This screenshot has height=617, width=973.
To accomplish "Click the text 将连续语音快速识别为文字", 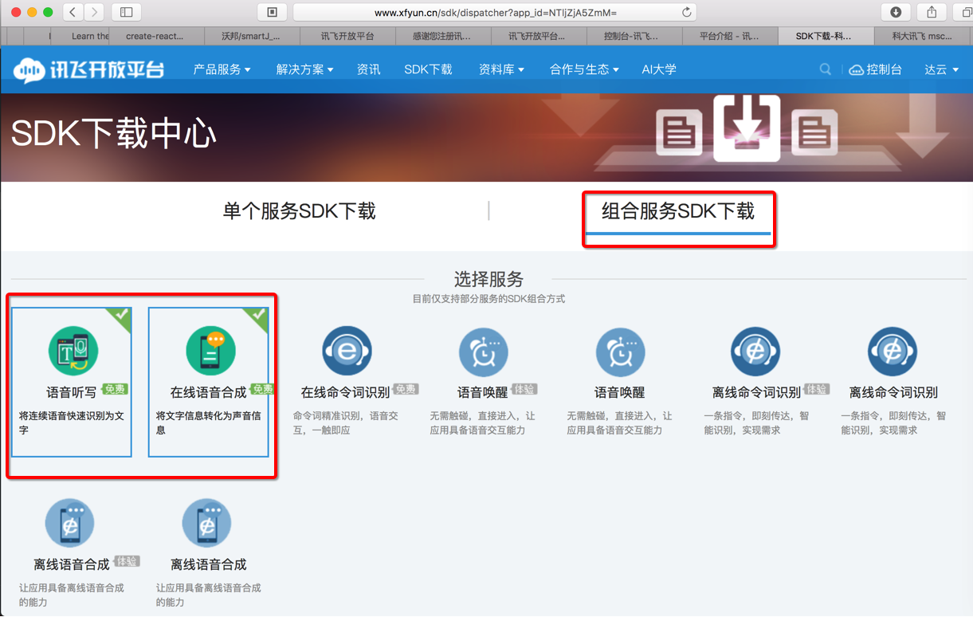I will click(x=72, y=422).
